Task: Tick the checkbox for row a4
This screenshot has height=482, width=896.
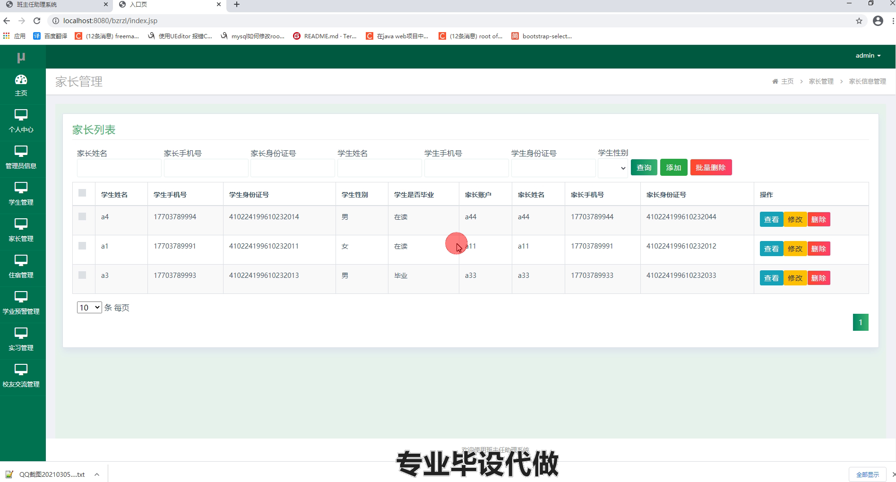Action: pyautogui.click(x=82, y=216)
